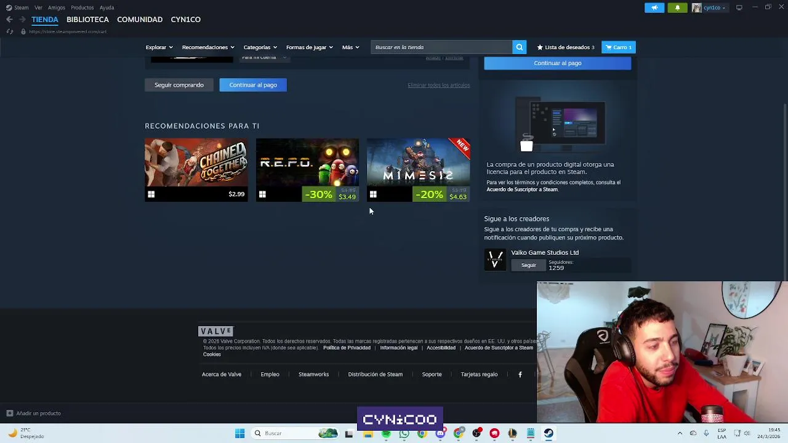Switch to the TIENDA tab

(x=45, y=20)
